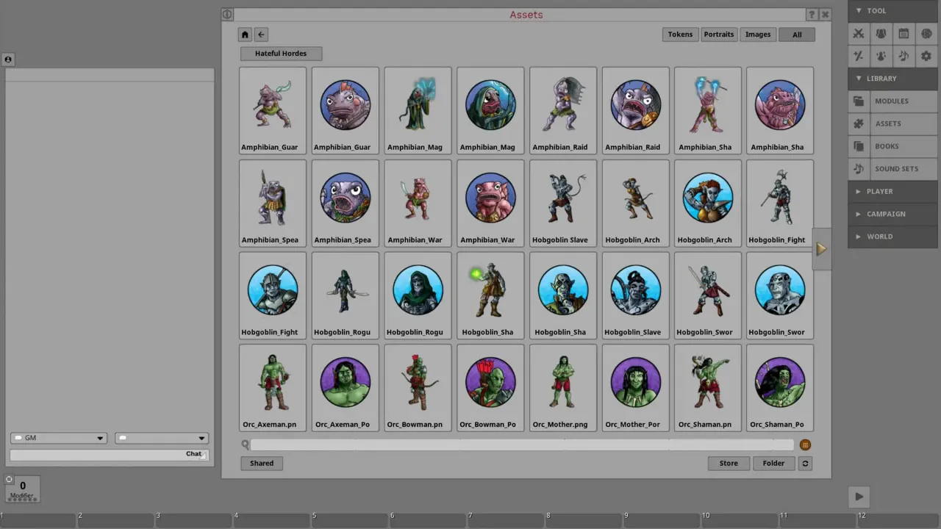Screen dimensions: 941x529
Task: Click the Folder button
Action: point(773,464)
